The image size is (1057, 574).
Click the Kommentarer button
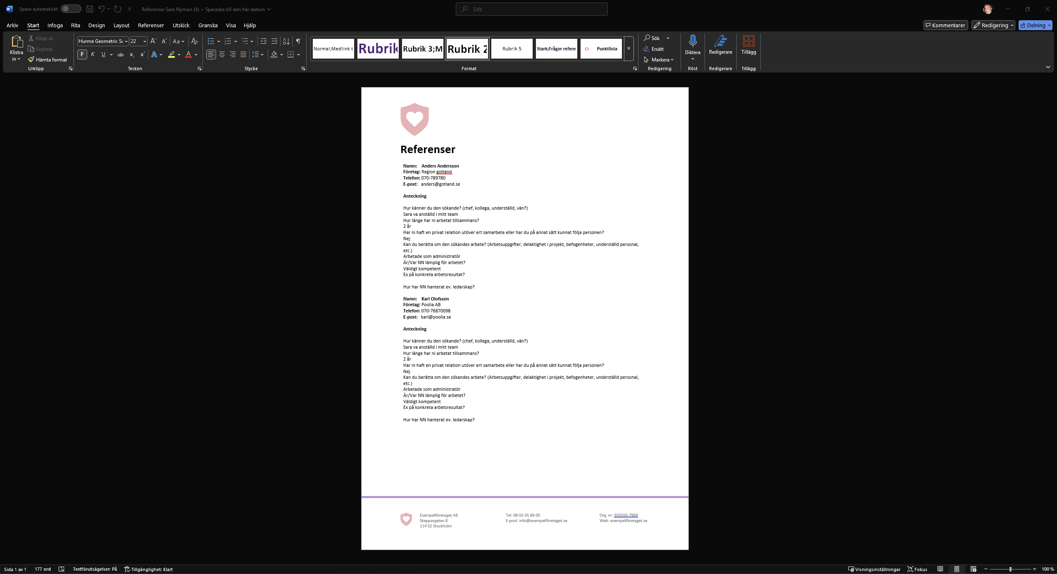945,25
